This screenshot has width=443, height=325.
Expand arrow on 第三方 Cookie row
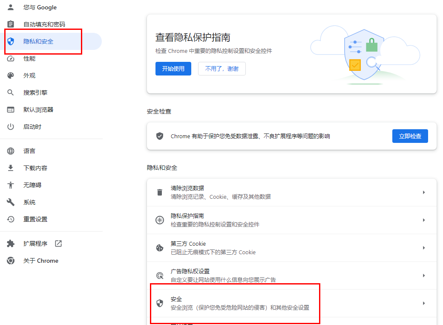point(424,248)
